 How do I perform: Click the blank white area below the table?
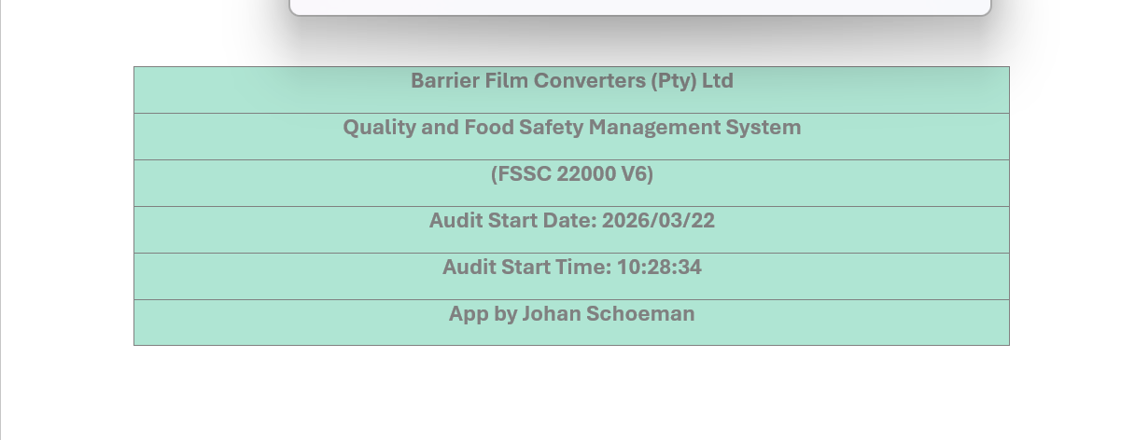click(571, 392)
